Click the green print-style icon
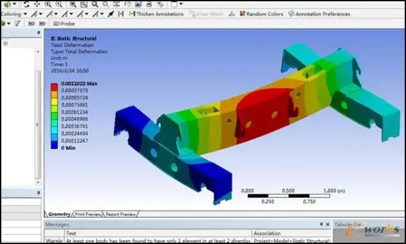Viewport: 406px width, 244px height. 149,4
